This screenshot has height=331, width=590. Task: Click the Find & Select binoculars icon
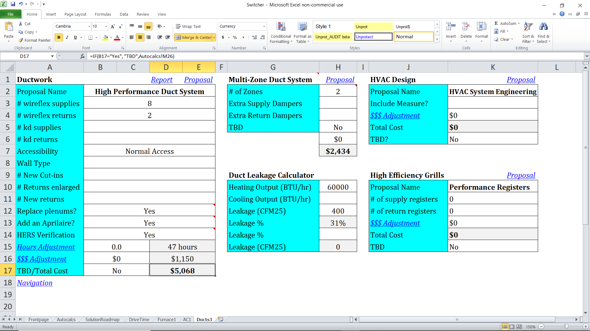[543, 27]
